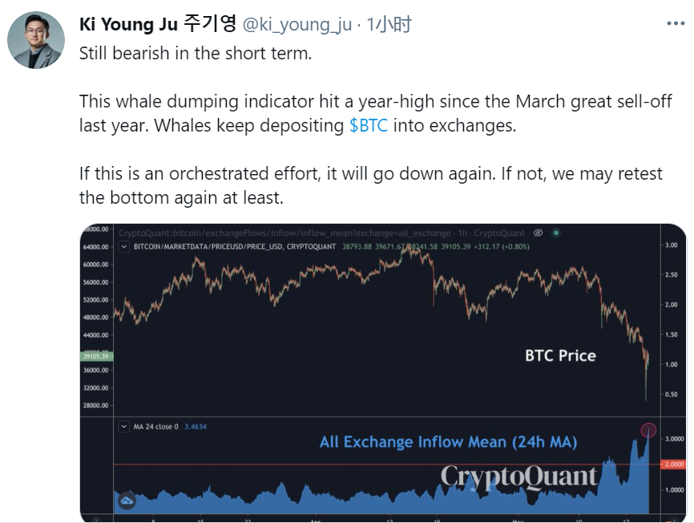
Task: Click the BTC Price annotation text
Action: [x=560, y=355]
